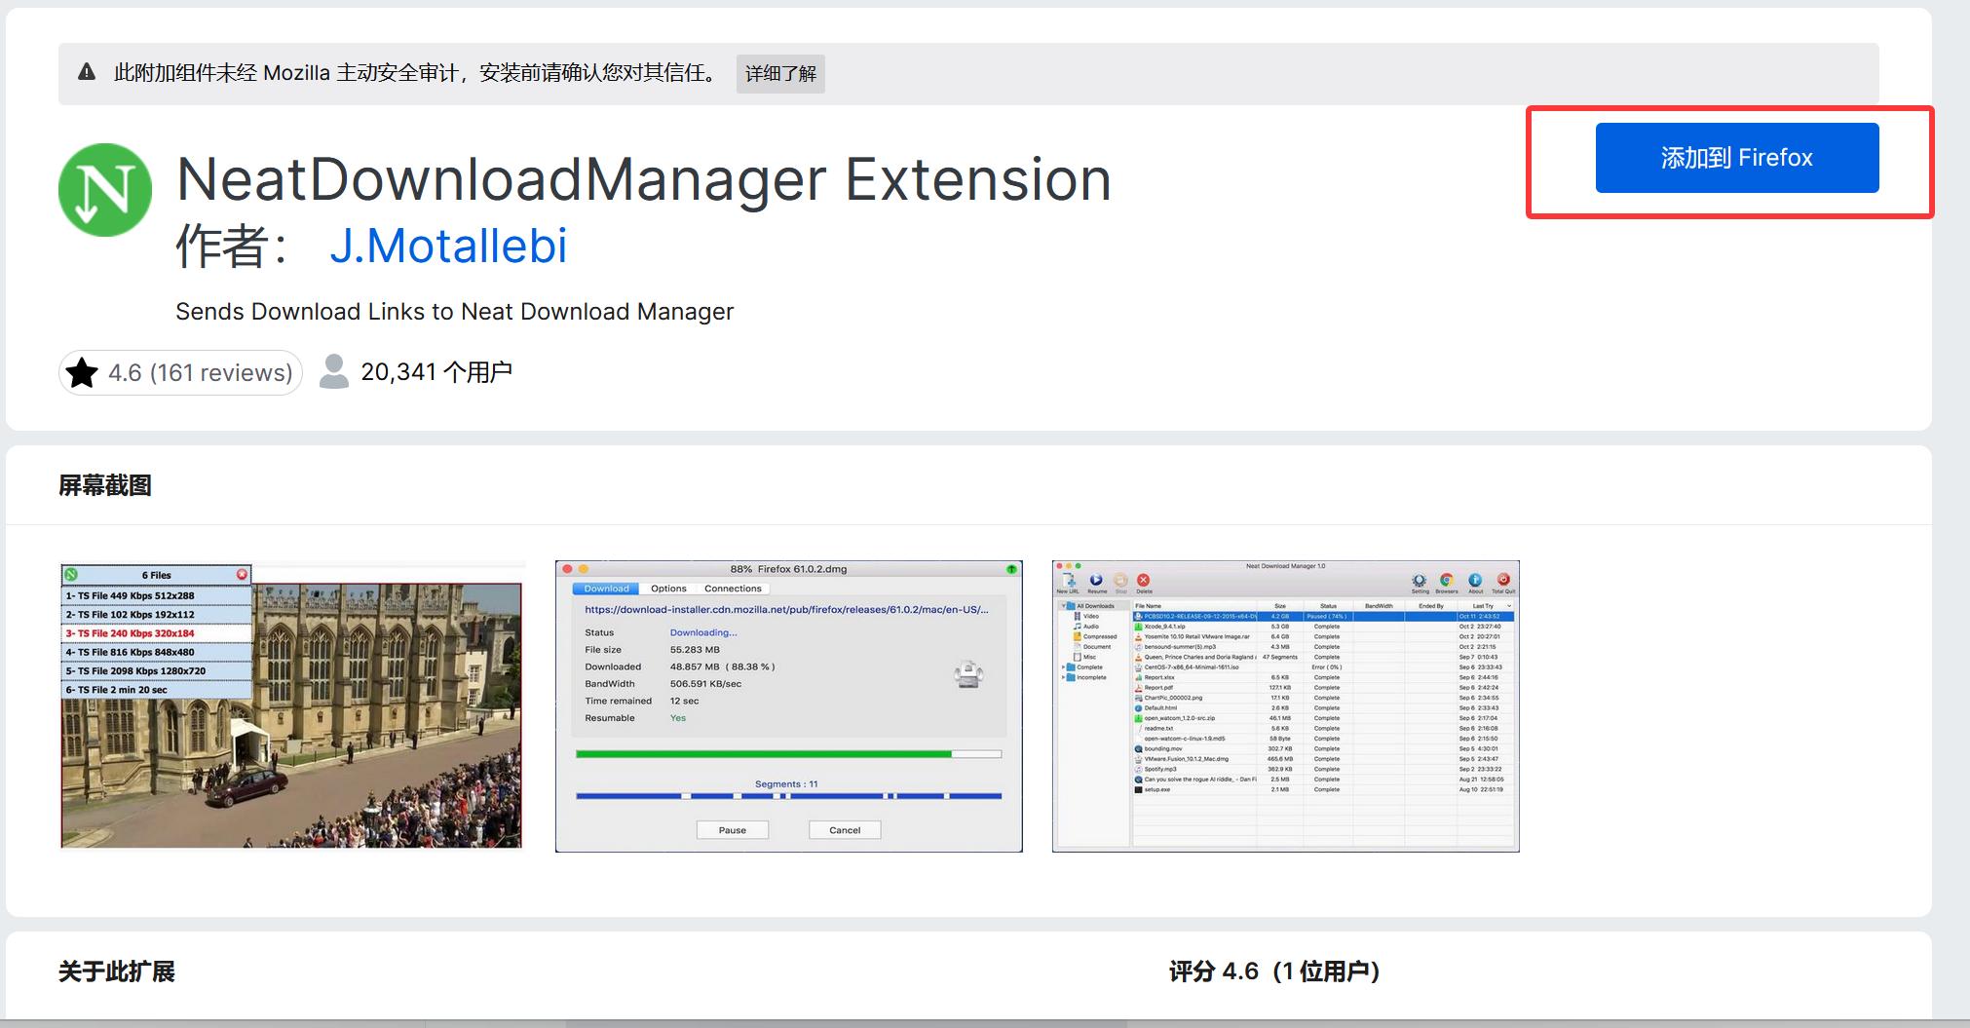Click the grey user silhouette icon
The height and width of the screenshot is (1028, 1970).
click(334, 371)
